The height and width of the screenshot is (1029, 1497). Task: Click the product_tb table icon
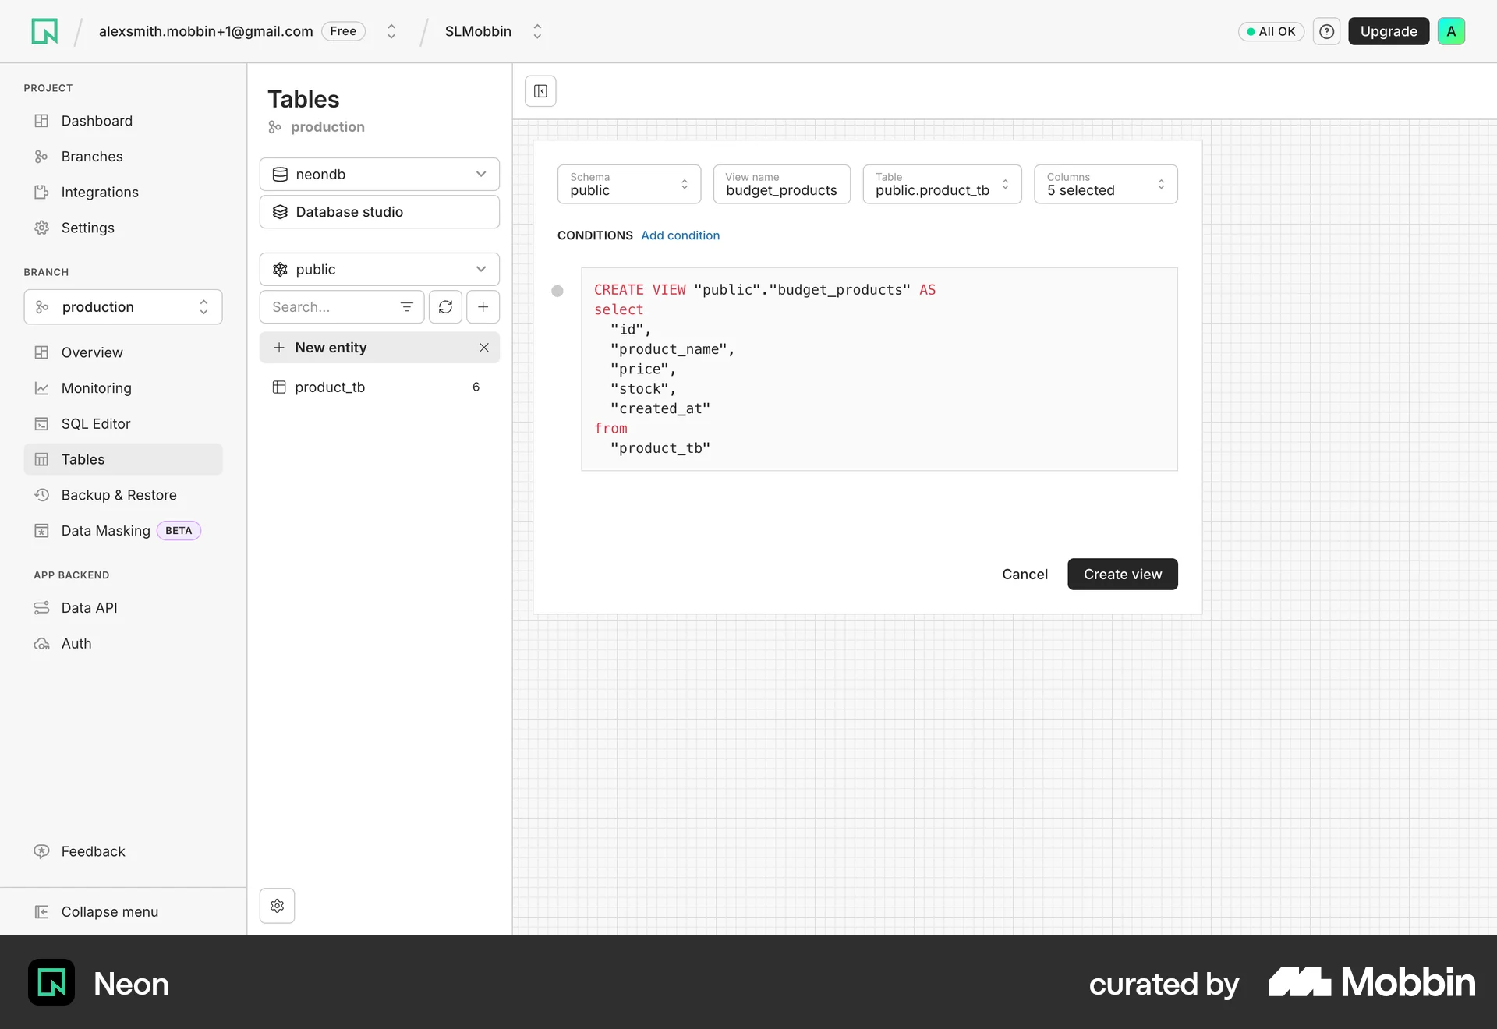click(x=279, y=387)
